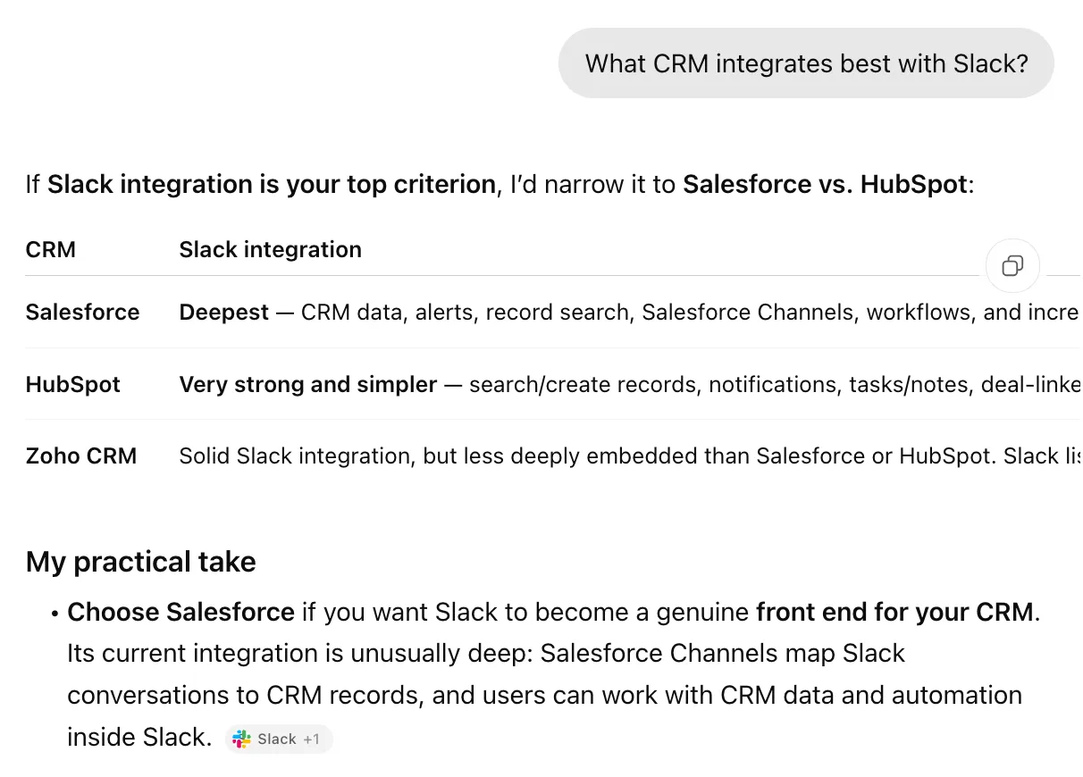Copy the CRM comparison table
This screenshot has height=777, width=1083.
[1012, 265]
